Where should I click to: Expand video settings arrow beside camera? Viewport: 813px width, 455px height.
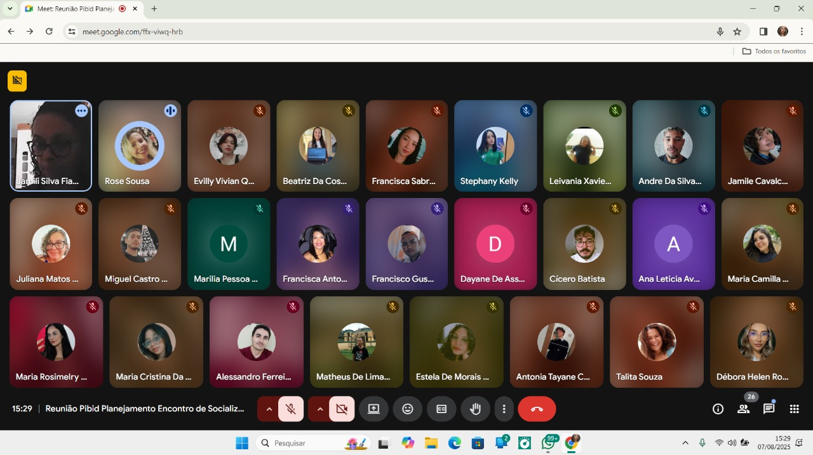(x=319, y=409)
